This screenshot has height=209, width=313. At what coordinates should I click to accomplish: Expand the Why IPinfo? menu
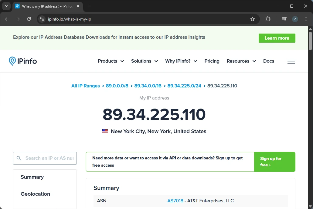181,61
